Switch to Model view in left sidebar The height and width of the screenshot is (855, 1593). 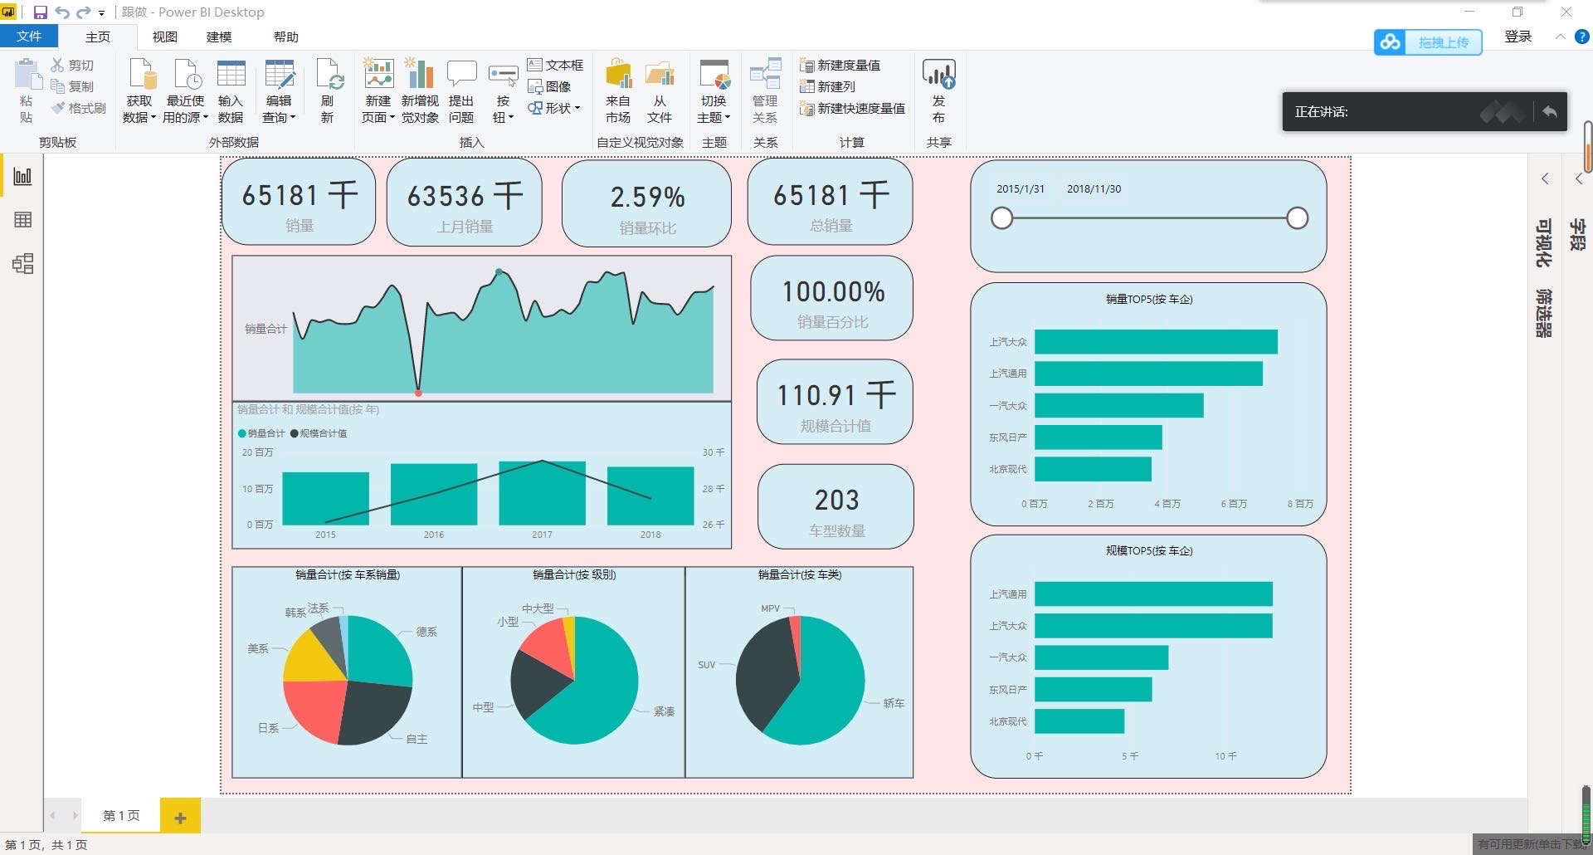22,264
